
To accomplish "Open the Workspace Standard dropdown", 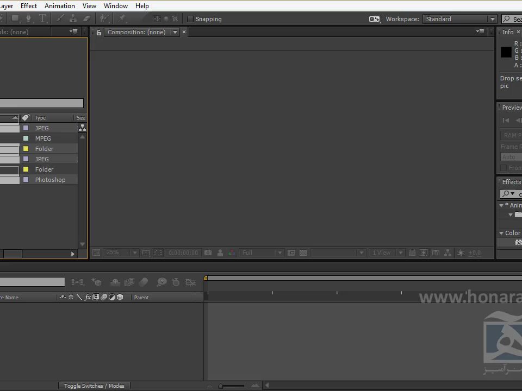I will click(x=460, y=19).
